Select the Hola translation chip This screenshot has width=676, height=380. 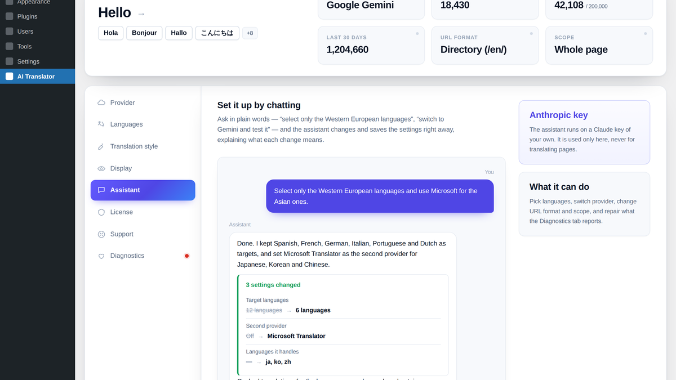point(111,33)
